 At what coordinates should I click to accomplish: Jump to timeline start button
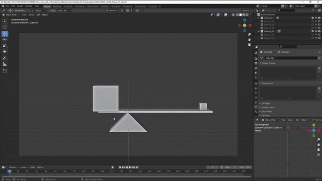[120, 167]
